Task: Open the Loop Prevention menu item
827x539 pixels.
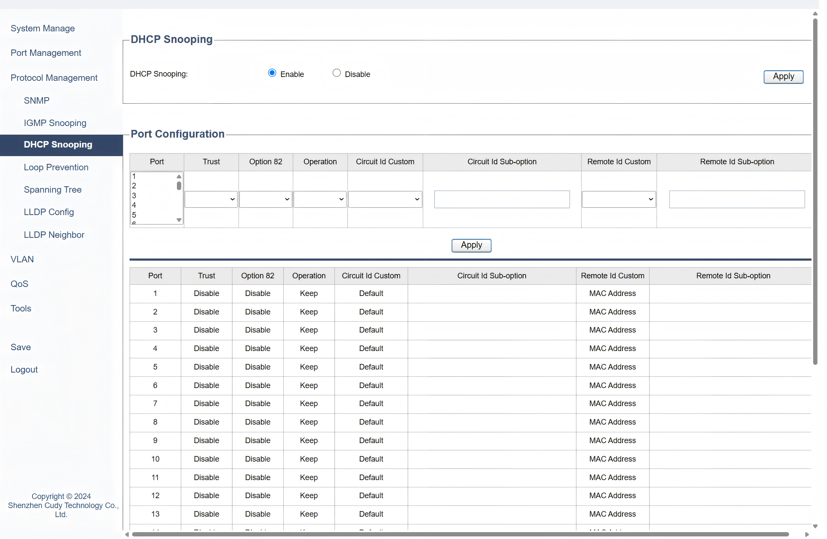Action: [56, 167]
